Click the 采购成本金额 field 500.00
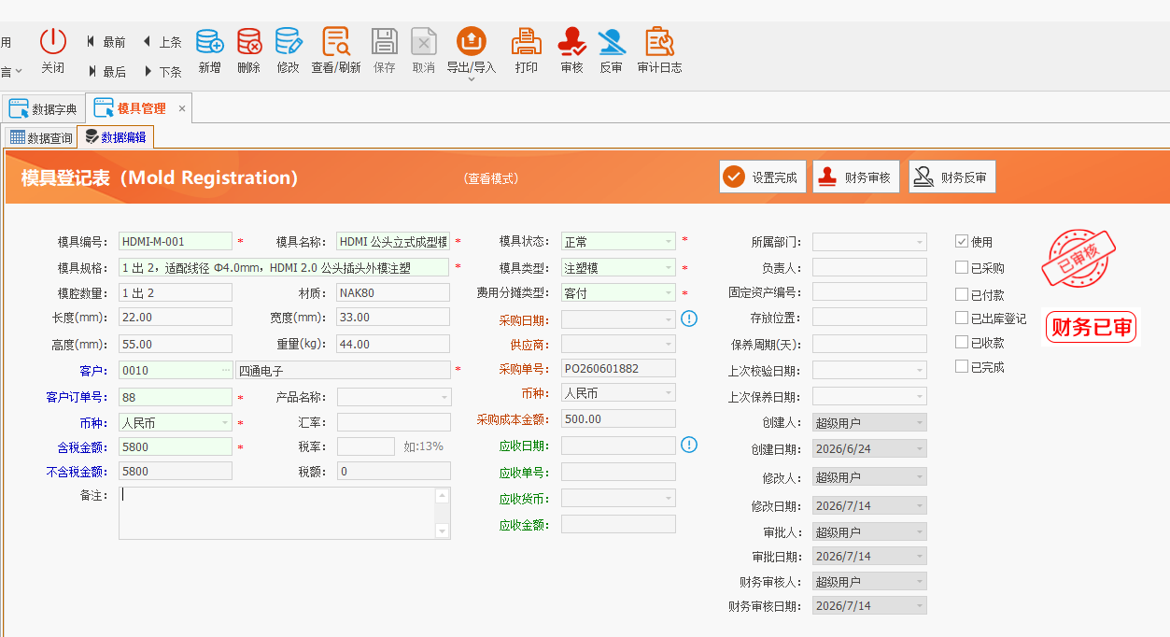The width and height of the screenshot is (1170, 637). pos(618,419)
